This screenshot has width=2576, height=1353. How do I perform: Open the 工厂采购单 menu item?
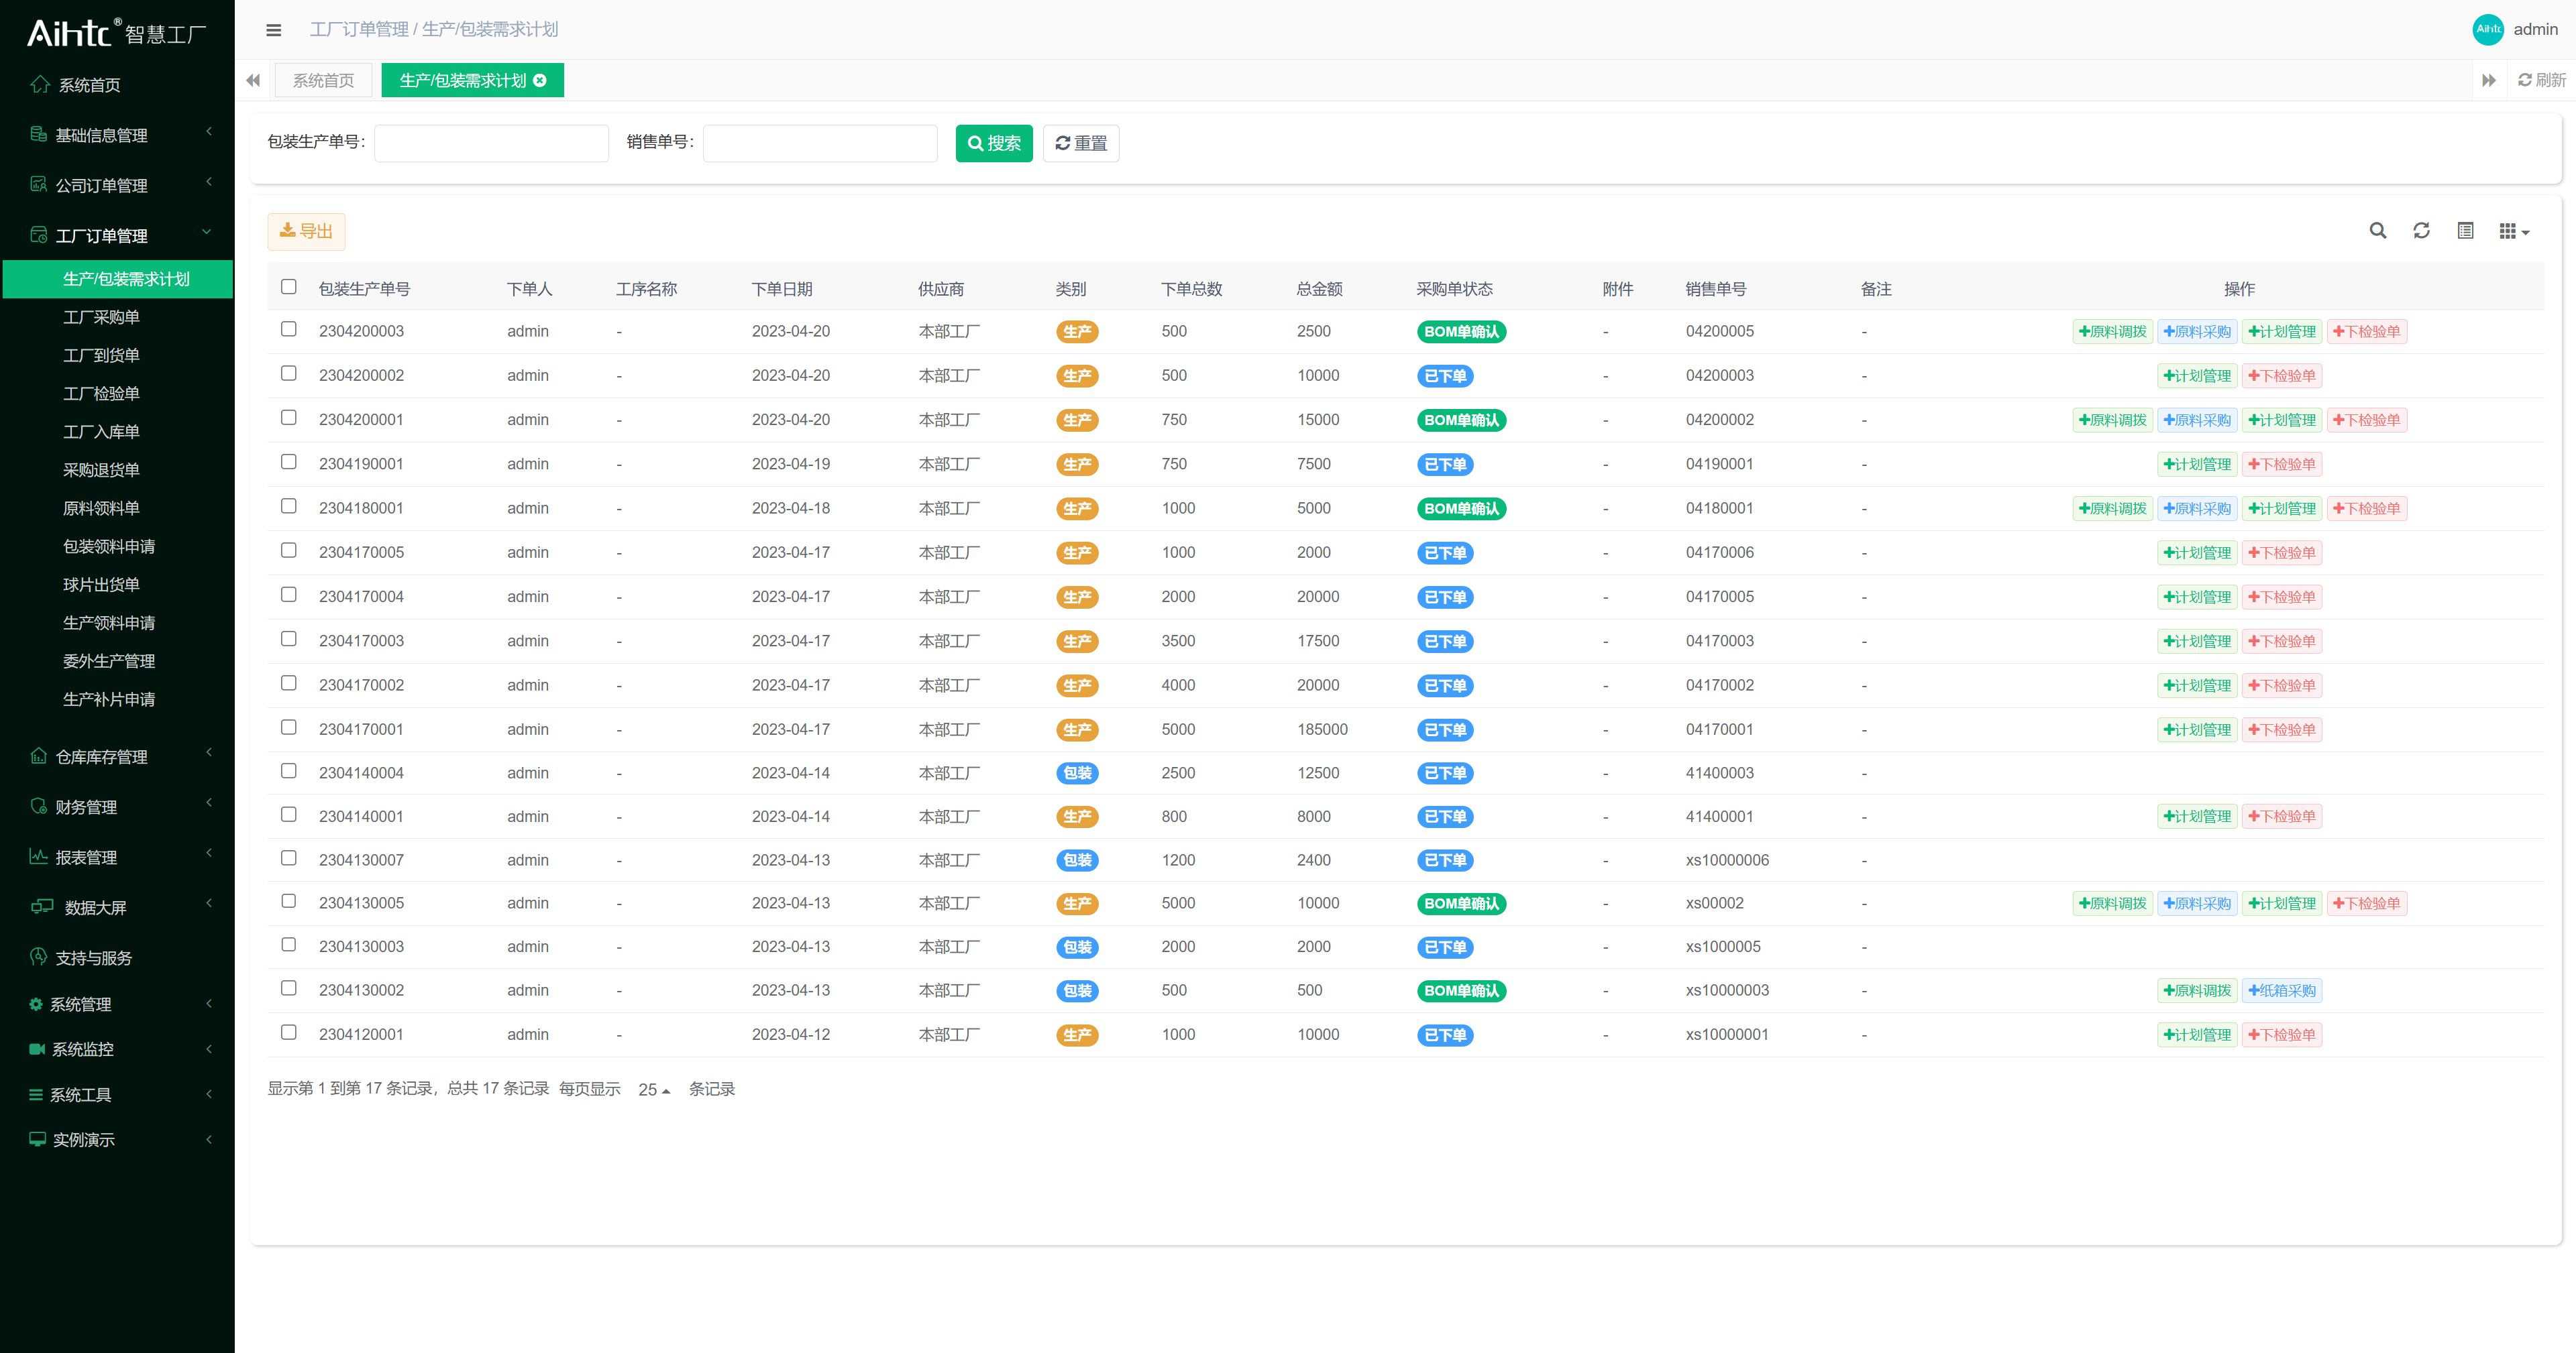pos(101,316)
